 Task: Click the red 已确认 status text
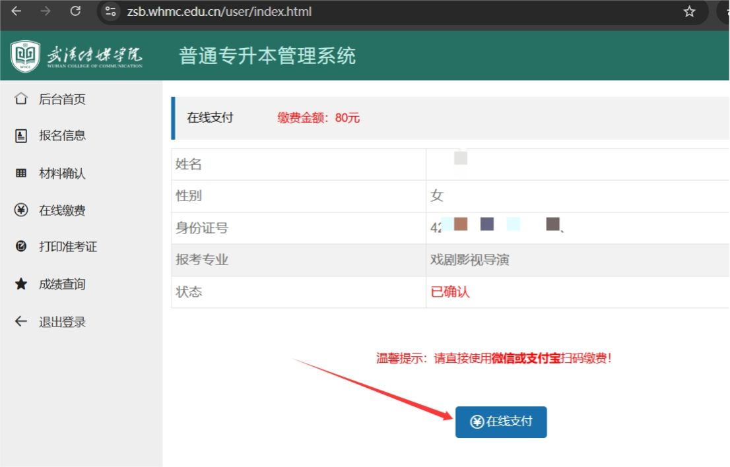click(x=450, y=292)
